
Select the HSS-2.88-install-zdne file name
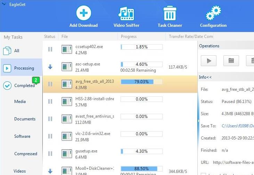click(95, 99)
